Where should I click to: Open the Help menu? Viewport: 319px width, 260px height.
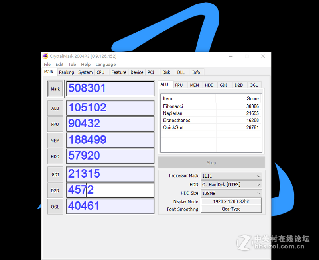tap(86, 64)
